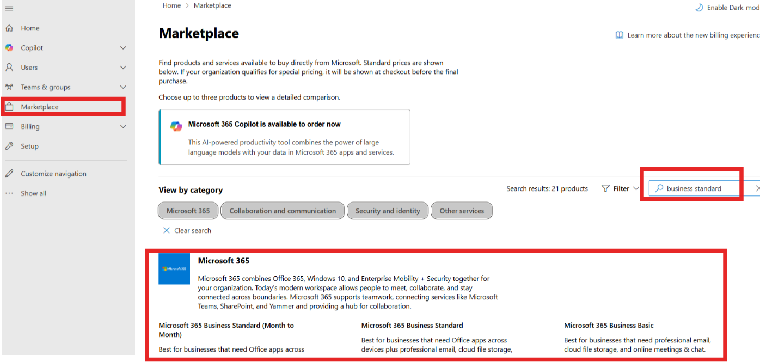Click Clear search link
Image resolution: width=760 pixels, height=362 pixels.
pos(193,231)
